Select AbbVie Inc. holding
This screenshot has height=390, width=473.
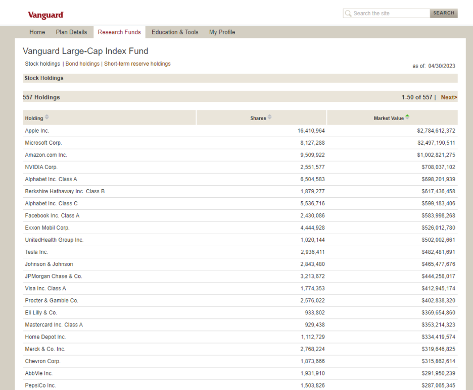(39, 373)
